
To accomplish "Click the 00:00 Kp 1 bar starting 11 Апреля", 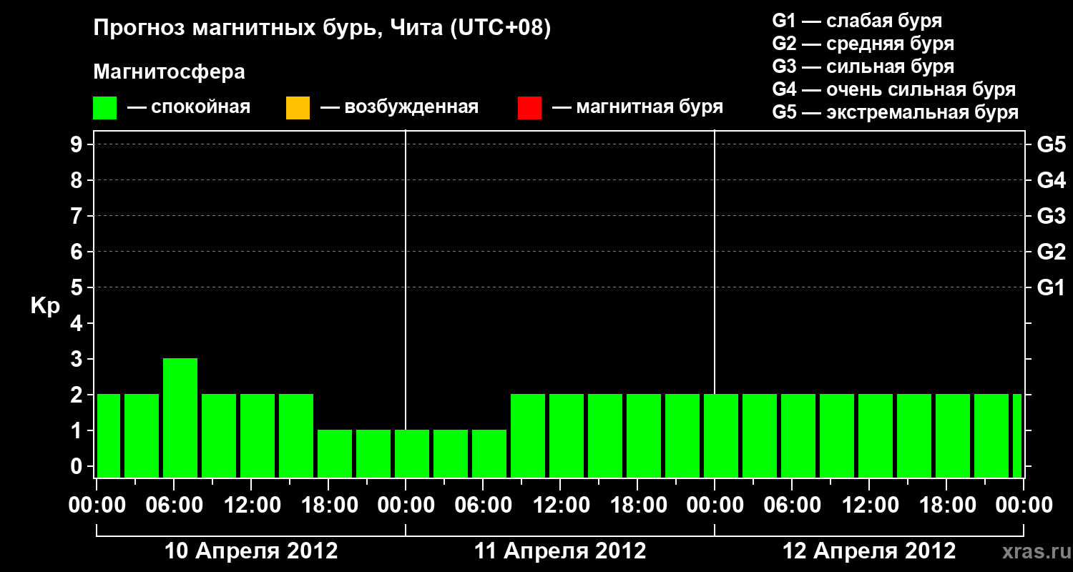I will pos(412,453).
